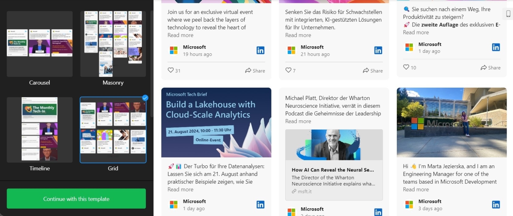Open LinkedIn icon on the Lakehouse event post
The image size is (513, 216).
(x=260, y=204)
